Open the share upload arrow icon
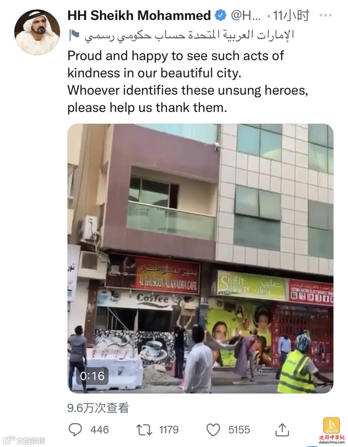Screen dimensions: 348x447 coord(282,429)
